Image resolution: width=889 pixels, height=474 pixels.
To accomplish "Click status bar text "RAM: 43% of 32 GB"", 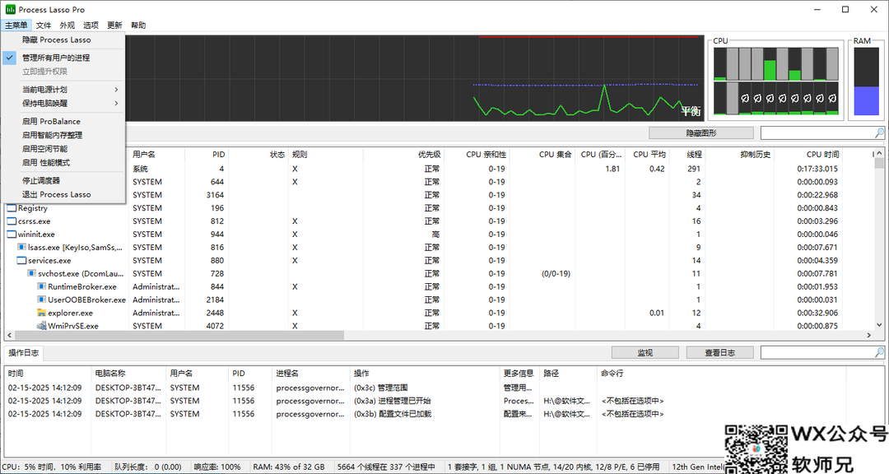I will pos(289,467).
